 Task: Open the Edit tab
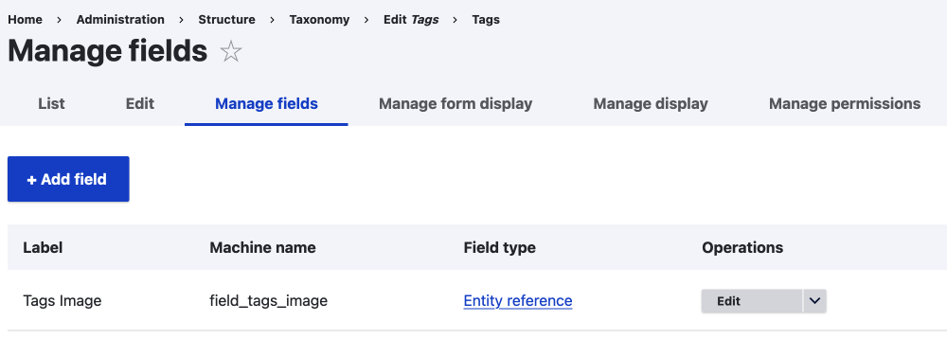click(140, 104)
